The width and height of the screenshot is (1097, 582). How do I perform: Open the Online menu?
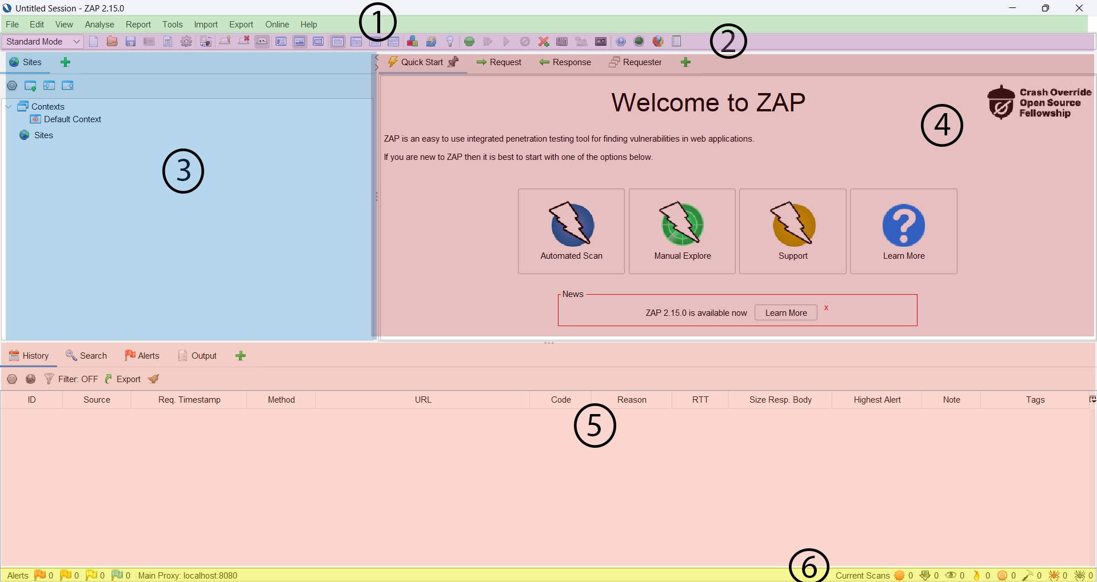point(277,25)
